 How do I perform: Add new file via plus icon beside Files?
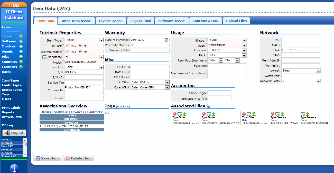(x=21, y=57)
